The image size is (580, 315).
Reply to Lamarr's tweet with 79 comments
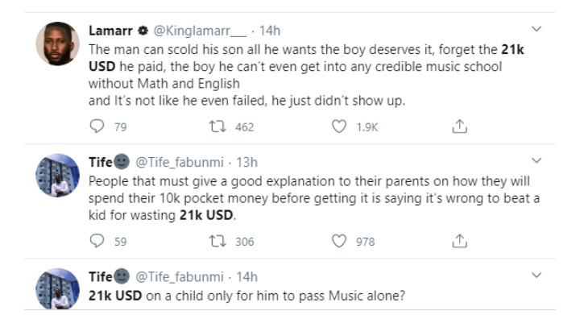pyautogui.click(x=97, y=126)
